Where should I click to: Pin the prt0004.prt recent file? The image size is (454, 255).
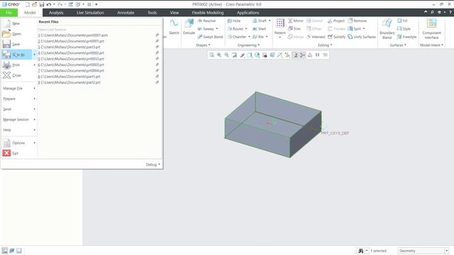tap(157, 71)
